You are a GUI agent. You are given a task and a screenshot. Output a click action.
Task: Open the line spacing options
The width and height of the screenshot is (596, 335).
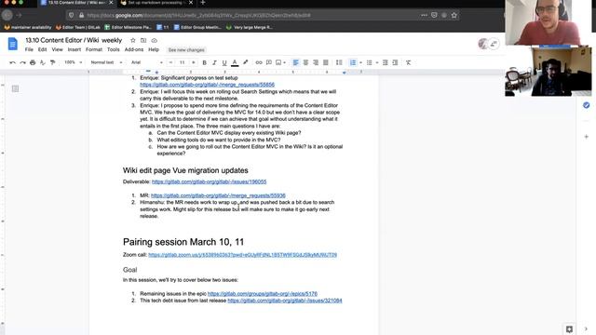click(x=339, y=62)
